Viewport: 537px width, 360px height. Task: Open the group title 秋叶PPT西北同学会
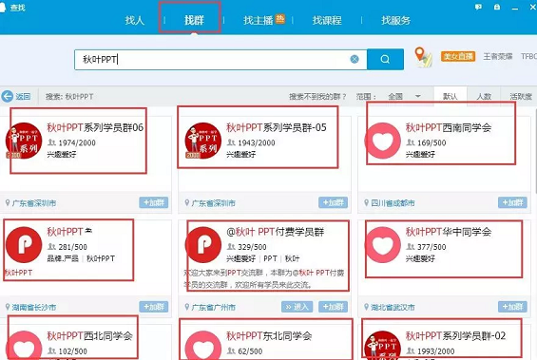pos(89,335)
